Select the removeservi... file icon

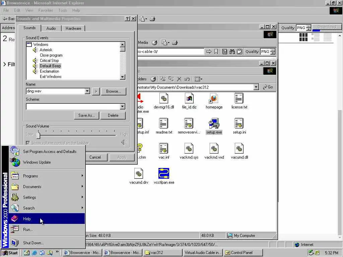[x=189, y=123]
